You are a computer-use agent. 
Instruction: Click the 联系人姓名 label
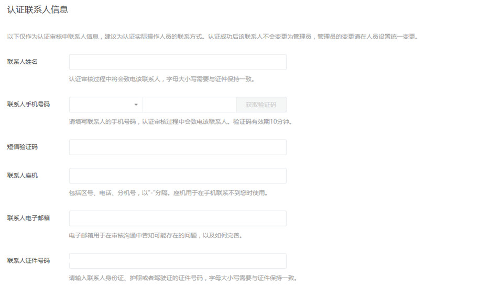coord(22,62)
